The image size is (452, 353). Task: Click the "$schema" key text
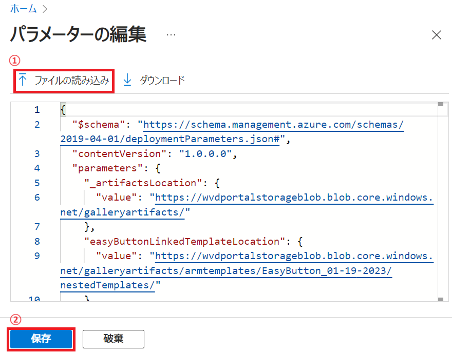(99, 125)
